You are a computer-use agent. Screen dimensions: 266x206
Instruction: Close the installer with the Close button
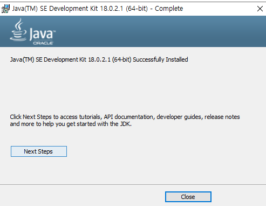[x=188, y=197]
